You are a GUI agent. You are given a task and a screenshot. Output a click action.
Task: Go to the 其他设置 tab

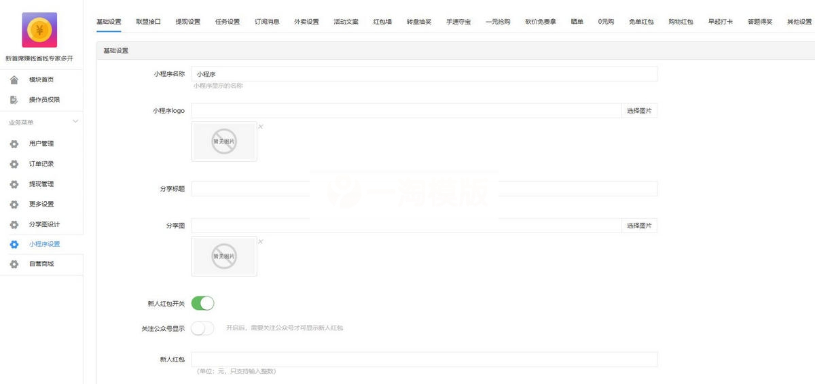pyautogui.click(x=799, y=22)
